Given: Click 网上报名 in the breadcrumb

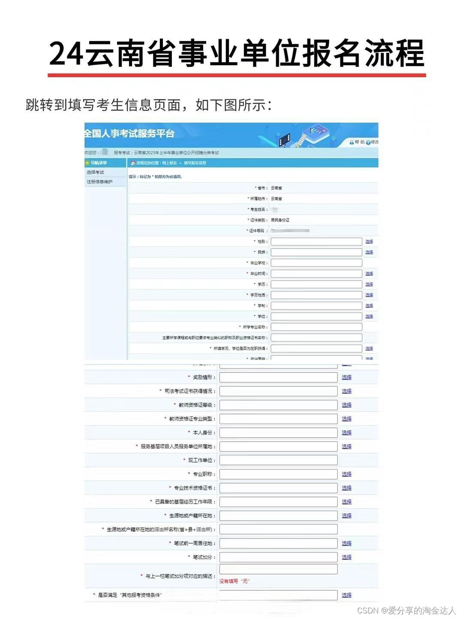Looking at the screenshot, I should (169, 163).
